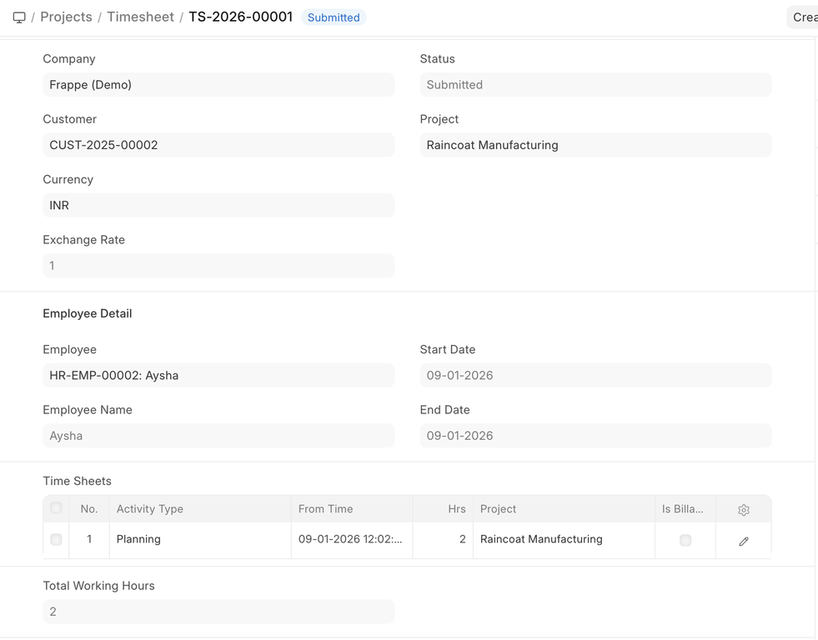Open the Customer field CUST-2025-00002
This screenshot has height=640, width=818.
click(x=218, y=145)
